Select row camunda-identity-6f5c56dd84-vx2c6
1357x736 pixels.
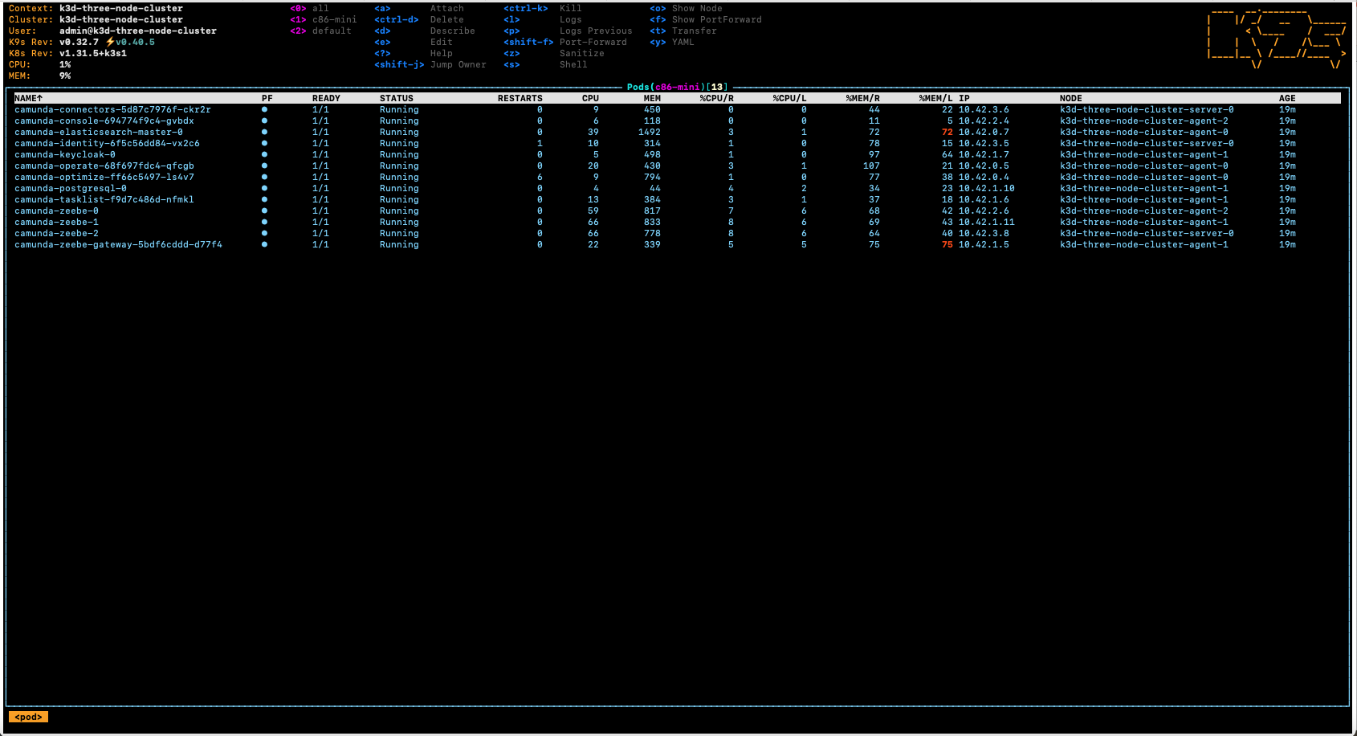(x=677, y=143)
